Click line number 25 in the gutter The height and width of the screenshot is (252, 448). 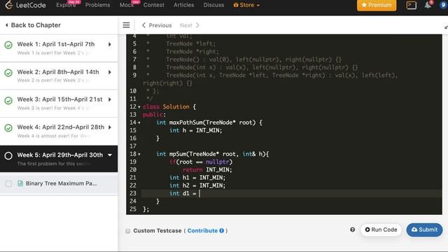pos(133,209)
